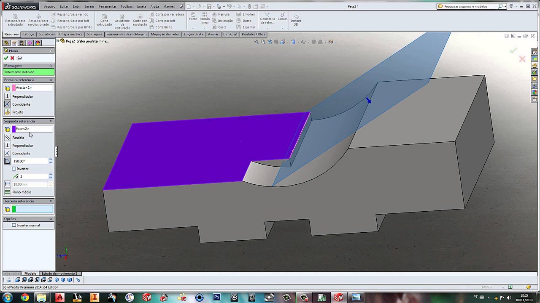Click the pink Aresta<1> reference field

pos(32,88)
